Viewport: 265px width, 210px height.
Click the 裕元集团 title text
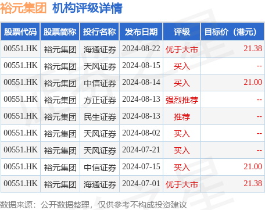point(23,9)
